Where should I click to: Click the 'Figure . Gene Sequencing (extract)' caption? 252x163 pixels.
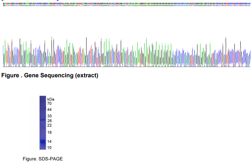pyautogui.click(x=50, y=75)
